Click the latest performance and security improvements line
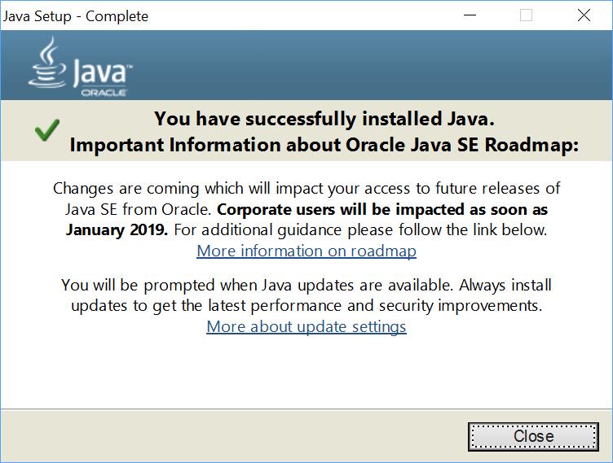This screenshot has height=463, width=613. coord(306,306)
